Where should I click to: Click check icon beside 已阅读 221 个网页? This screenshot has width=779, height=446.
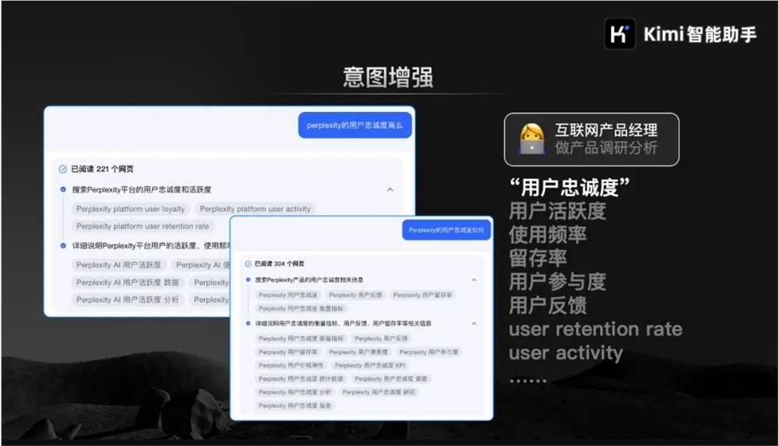63,169
